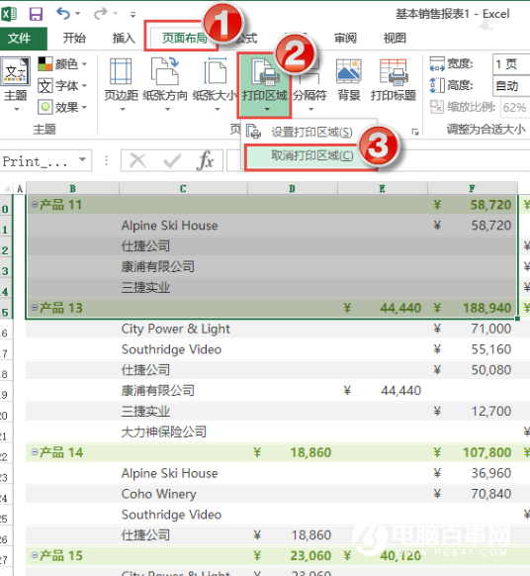This screenshot has height=576, width=530.
Task: Click the 23,060 cell in 产品 15 row
Action: tap(293, 556)
